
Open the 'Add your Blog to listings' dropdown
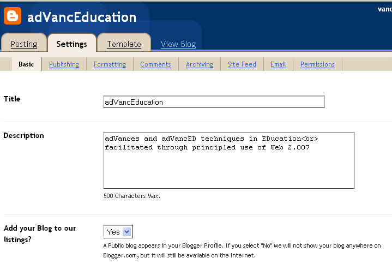pyautogui.click(x=118, y=232)
